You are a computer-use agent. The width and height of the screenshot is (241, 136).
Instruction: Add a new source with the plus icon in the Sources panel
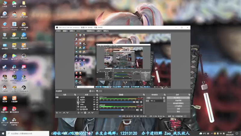coord(79,113)
